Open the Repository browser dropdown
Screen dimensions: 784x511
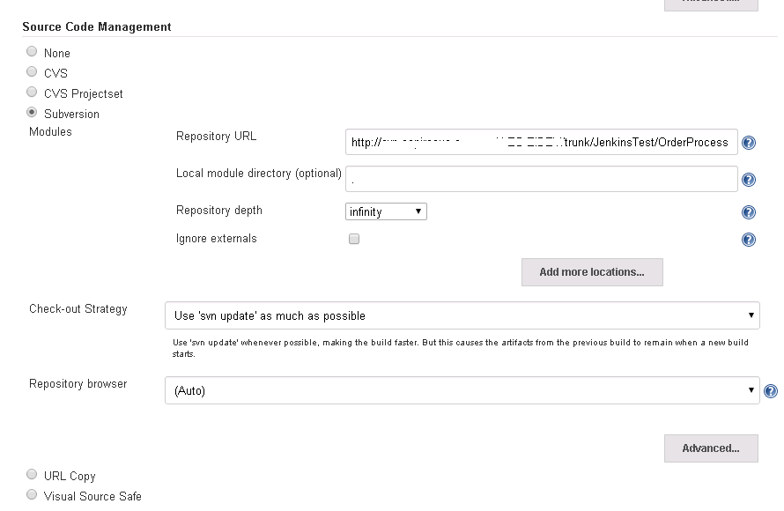pyautogui.click(x=462, y=390)
